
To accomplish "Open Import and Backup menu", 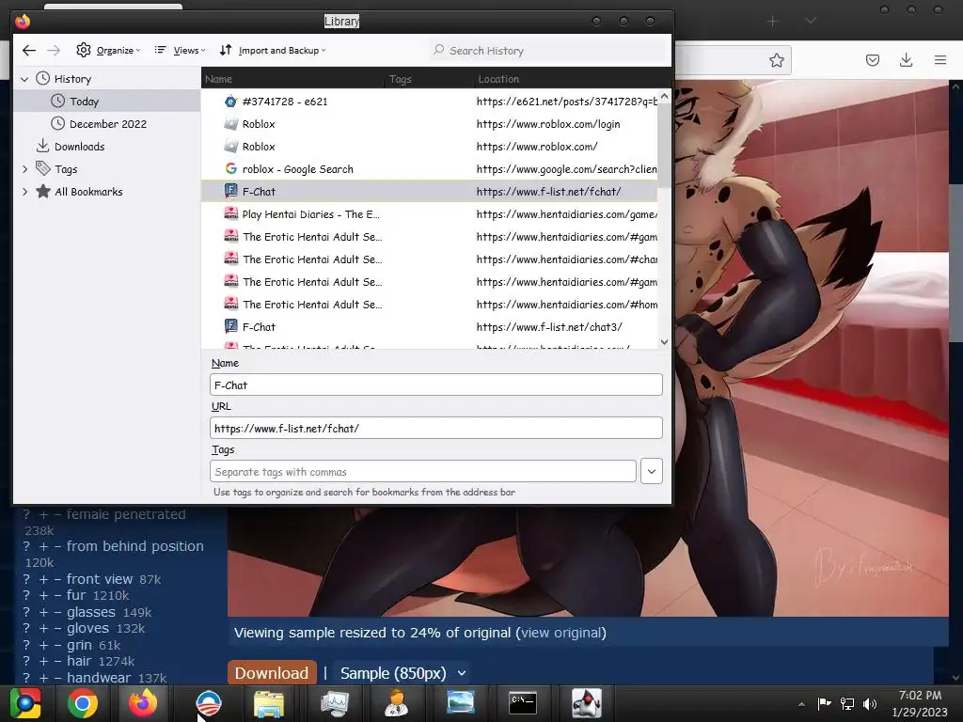I will tap(274, 51).
